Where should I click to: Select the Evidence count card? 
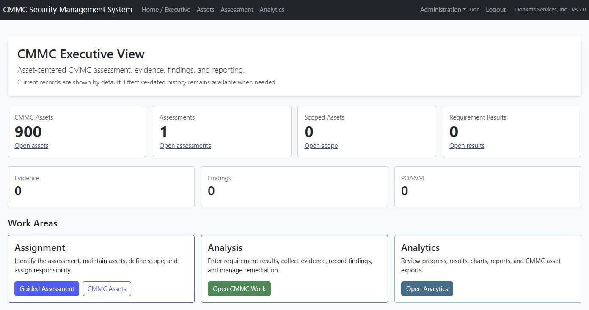pos(101,187)
